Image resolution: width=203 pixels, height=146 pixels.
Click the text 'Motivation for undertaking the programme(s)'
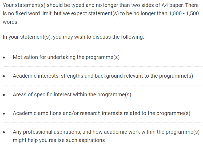point(66,57)
